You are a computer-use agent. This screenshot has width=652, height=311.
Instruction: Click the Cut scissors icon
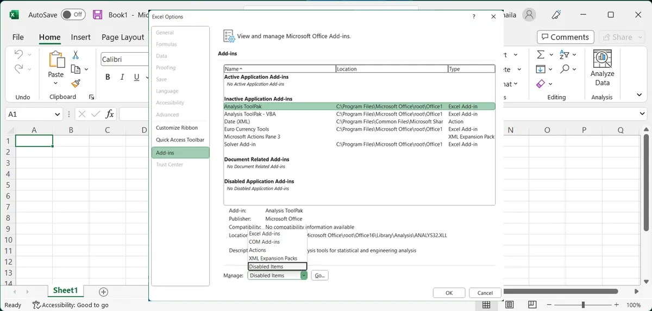click(x=76, y=55)
